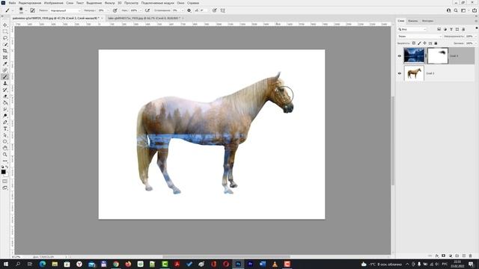Open the brush mode dropdown in options bar
The height and width of the screenshot is (269, 479).
click(65, 10)
